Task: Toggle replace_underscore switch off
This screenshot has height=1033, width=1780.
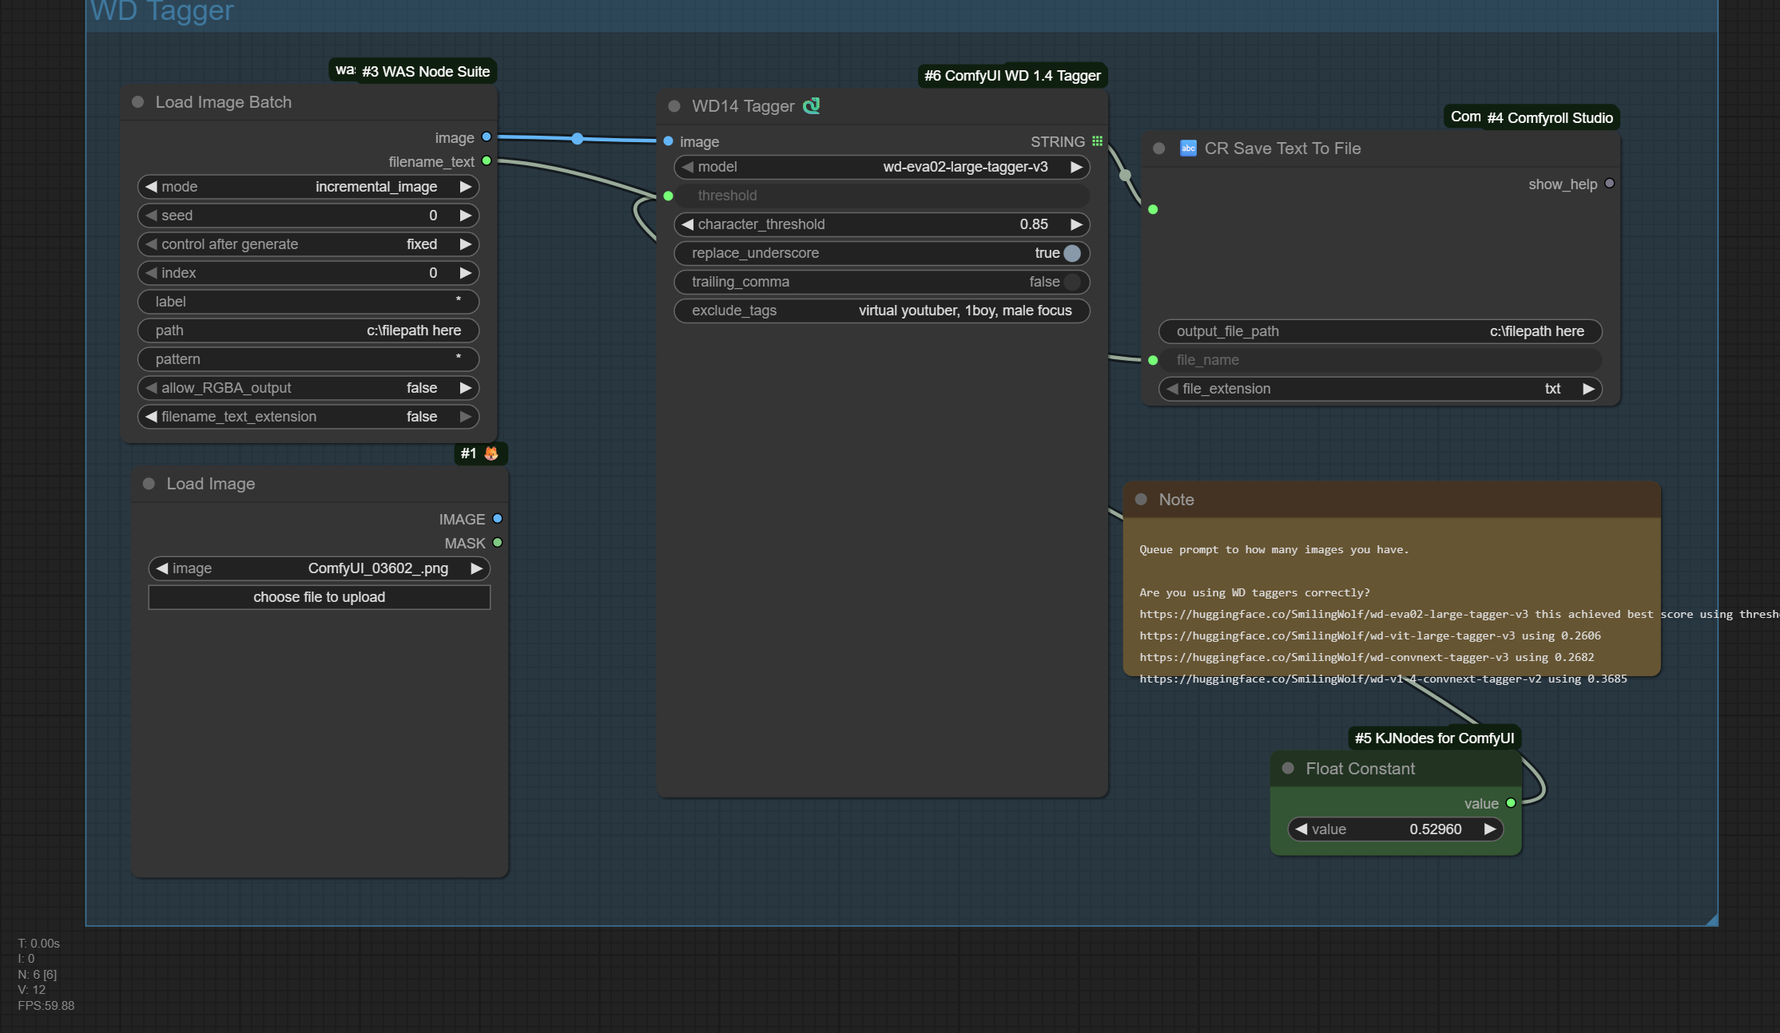Action: pos(1071,253)
